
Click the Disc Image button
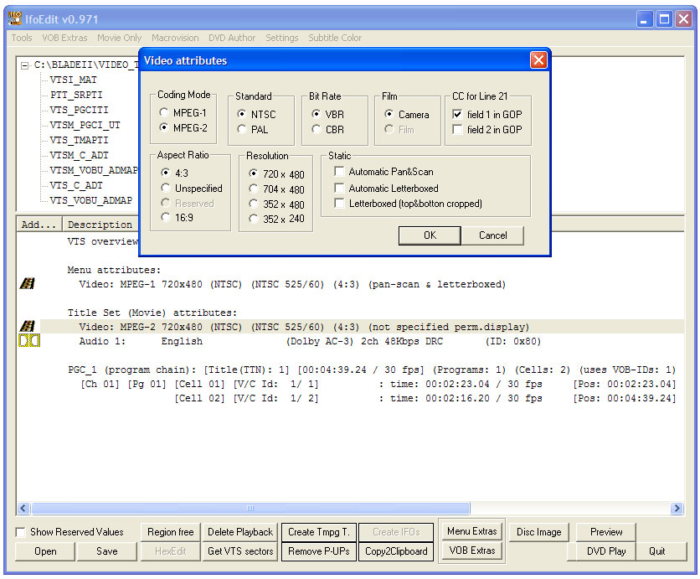[539, 532]
